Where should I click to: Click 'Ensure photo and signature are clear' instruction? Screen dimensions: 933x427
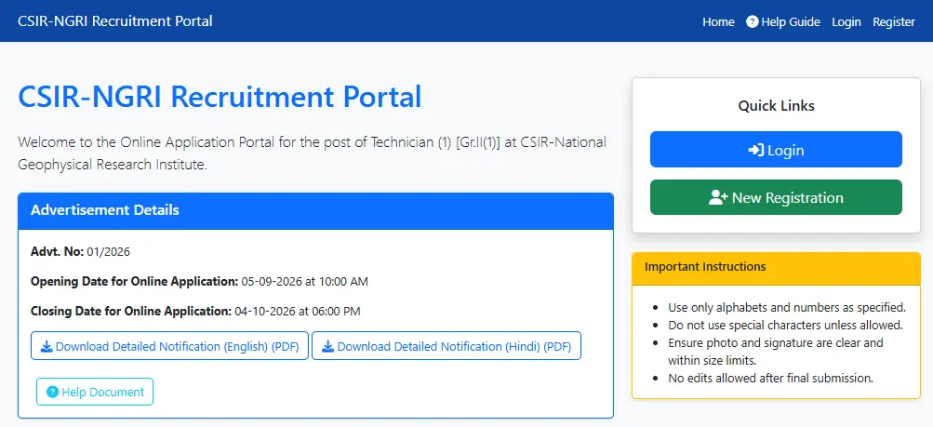pyautogui.click(x=775, y=352)
